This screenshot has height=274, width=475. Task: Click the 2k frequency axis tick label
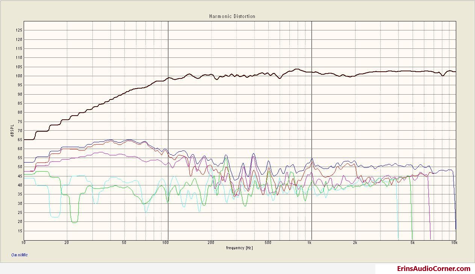(355, 243)
